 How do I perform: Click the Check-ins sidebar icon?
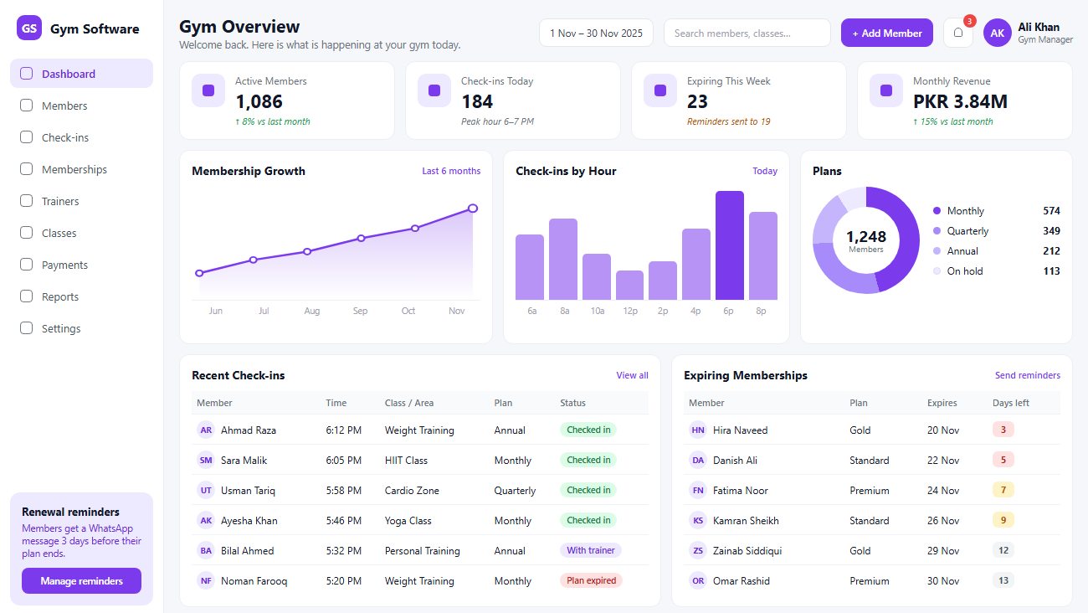(26, 137)
